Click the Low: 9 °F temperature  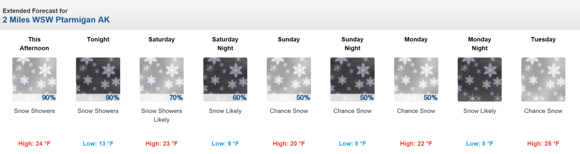pos(225,144)
